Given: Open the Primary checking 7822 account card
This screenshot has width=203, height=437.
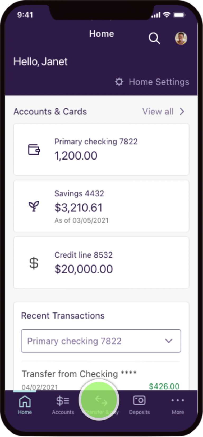Looking at the screenshot, I should pyautogui.click(x=101, y=149).
